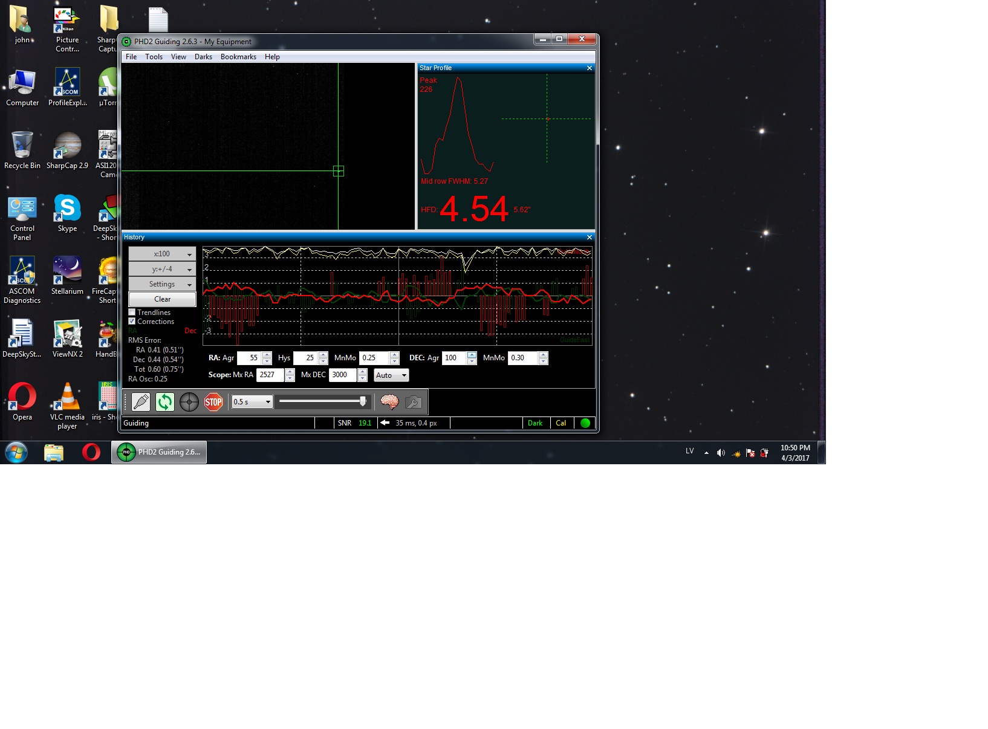Image resolution: width=988 pixels, height=729 pixels.
Task: Open the Tools menu
Action: [x=154, y=57]
